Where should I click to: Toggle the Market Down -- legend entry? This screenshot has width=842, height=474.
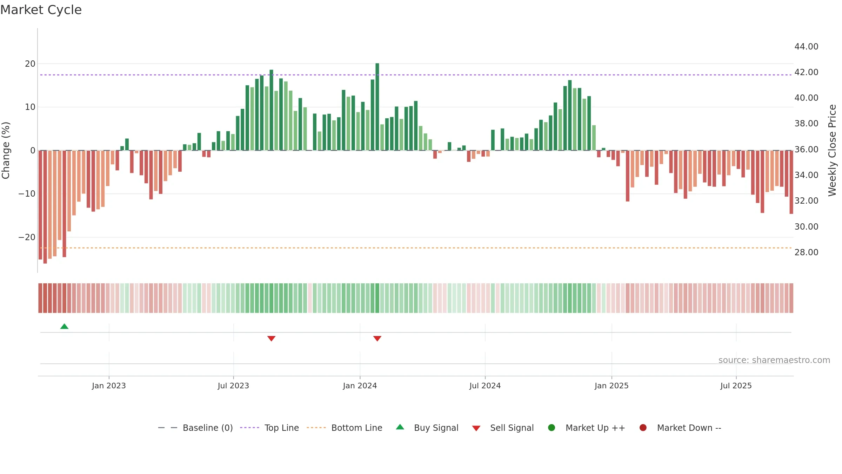pyautogui.click(x=680, y=428)
